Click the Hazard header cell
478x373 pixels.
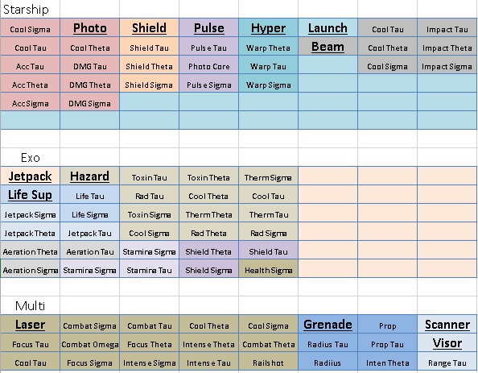(x=89, y=176)
